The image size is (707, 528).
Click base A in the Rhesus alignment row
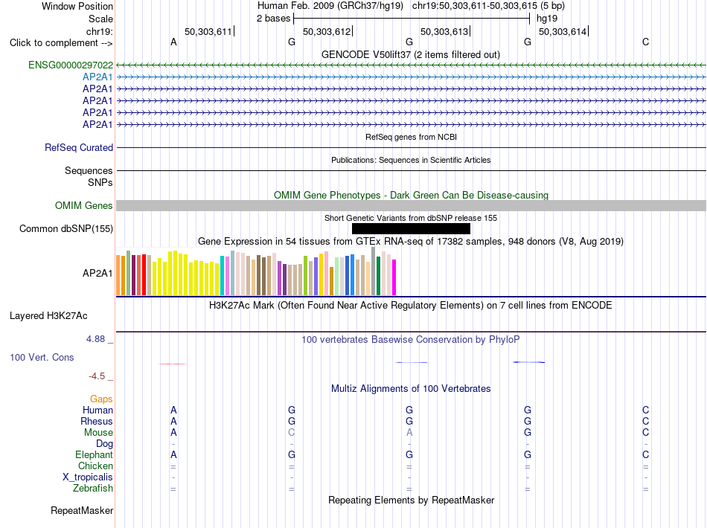click(x=173, y=421)
